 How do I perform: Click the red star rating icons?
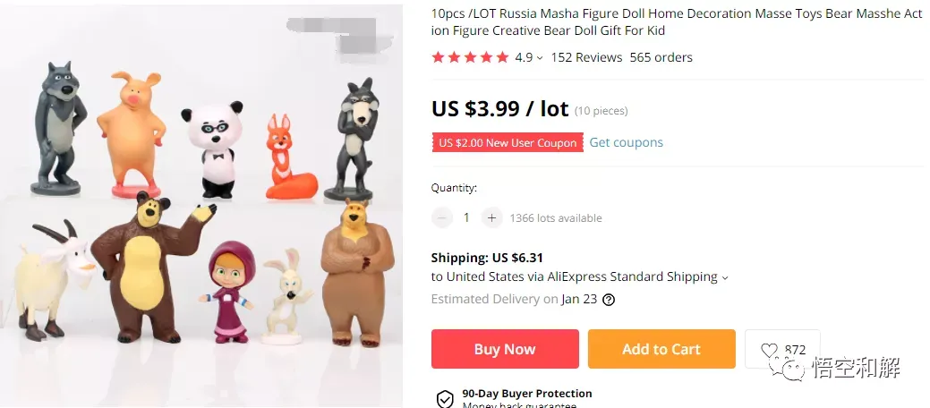point(470,57)
